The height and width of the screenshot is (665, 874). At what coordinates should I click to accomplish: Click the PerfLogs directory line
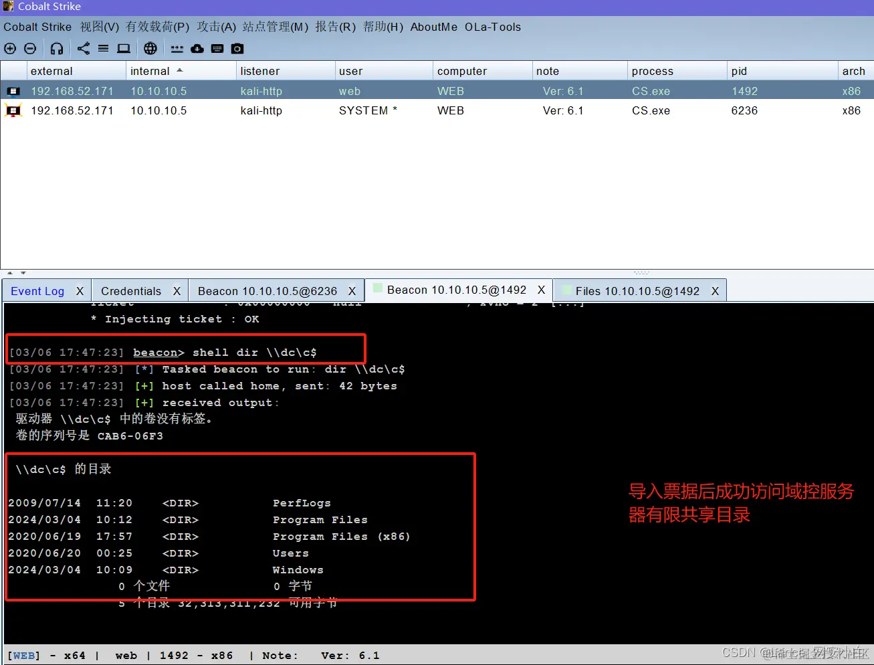click(169, 503)
